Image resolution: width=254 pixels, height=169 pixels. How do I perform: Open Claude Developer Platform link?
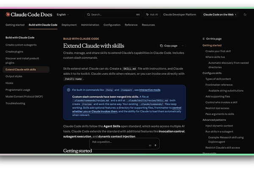(179, 14)
